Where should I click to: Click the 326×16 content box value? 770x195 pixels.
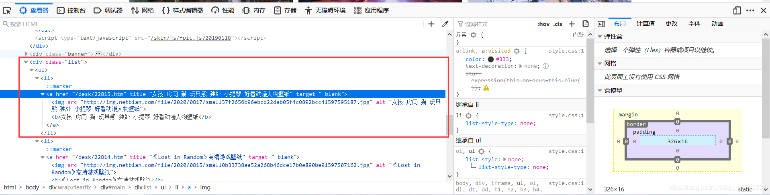677,141
